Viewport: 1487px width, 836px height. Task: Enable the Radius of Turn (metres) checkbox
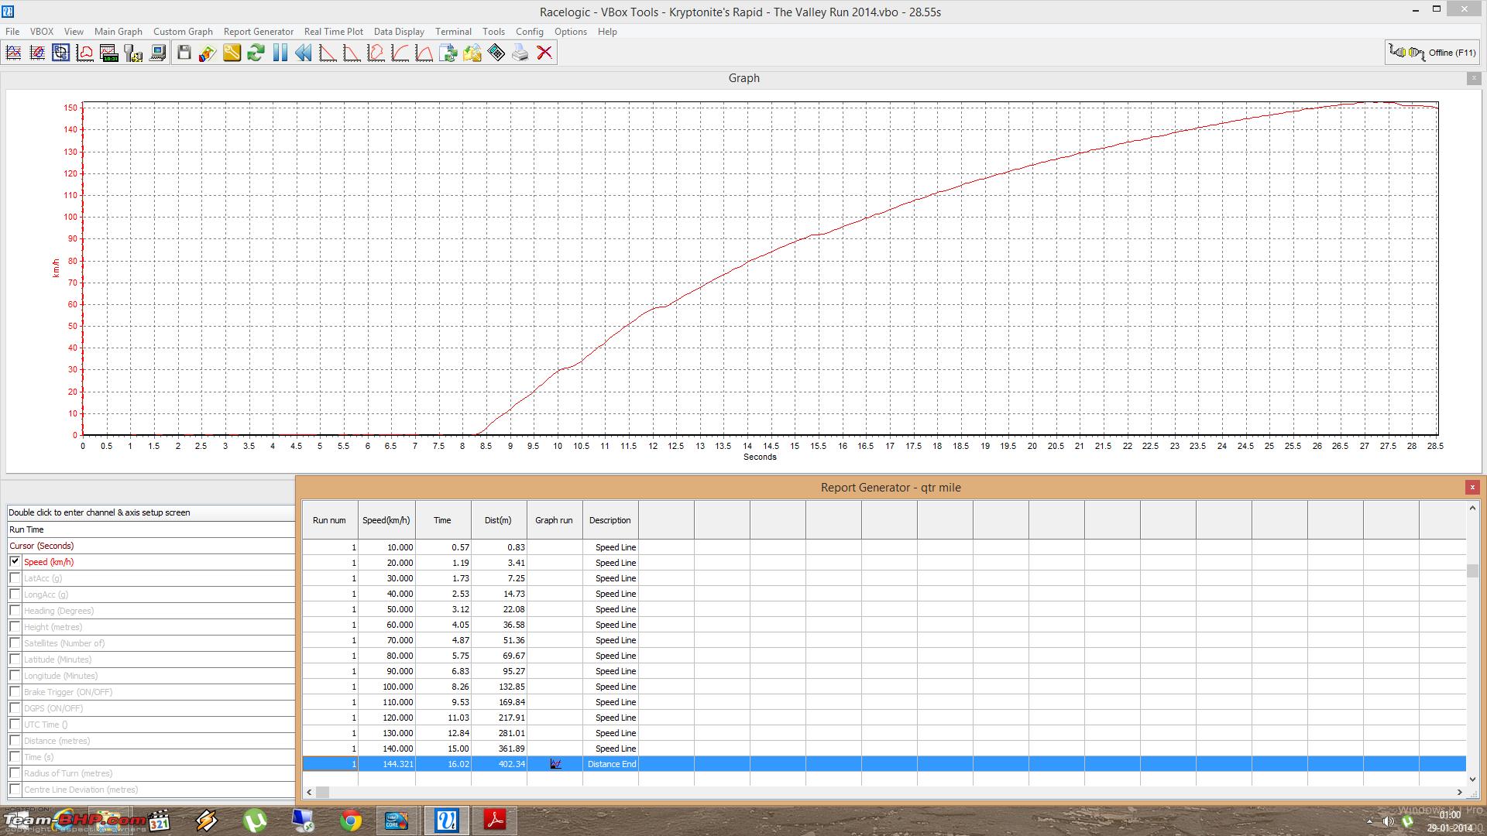(x=15, y=773)
